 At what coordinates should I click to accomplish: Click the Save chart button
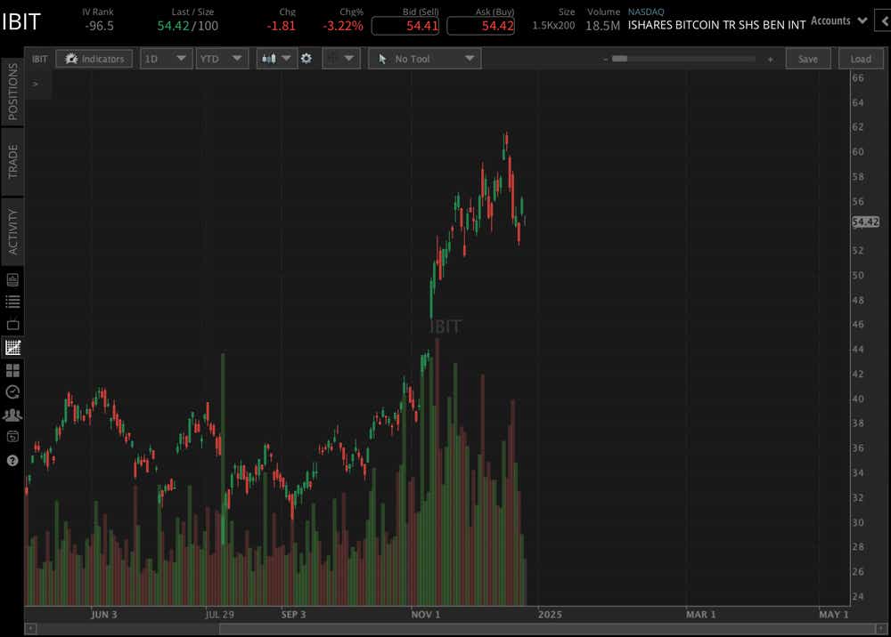(x=808, y=59)
